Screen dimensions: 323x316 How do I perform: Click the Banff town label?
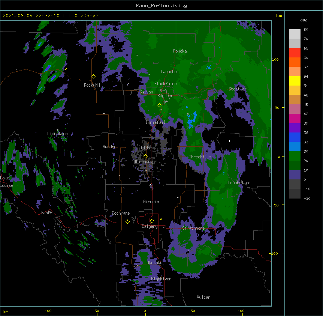[x=46, y=213]
